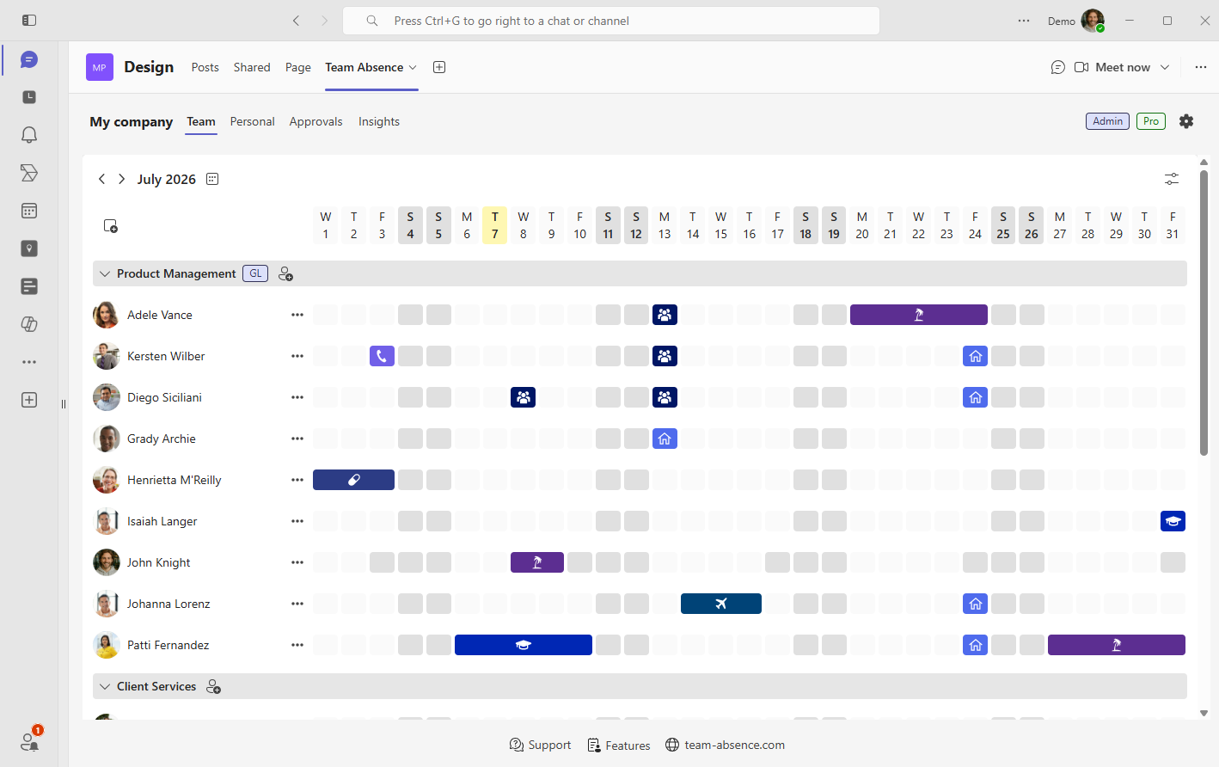Open Teams settings and more ellipsis in title bar
The width and height of the screenshot is (1219, 767).
pos(1024,21)
